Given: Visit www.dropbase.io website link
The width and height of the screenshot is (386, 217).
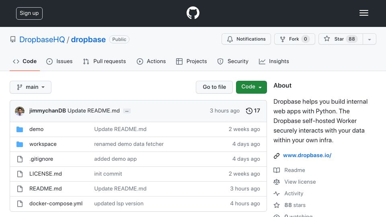Looking at the screenshot, I should [307, 155].
